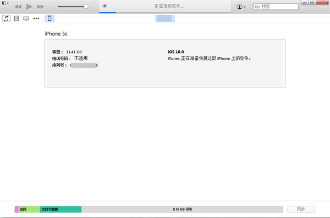Click the 同步 sync button

(301, 209)
